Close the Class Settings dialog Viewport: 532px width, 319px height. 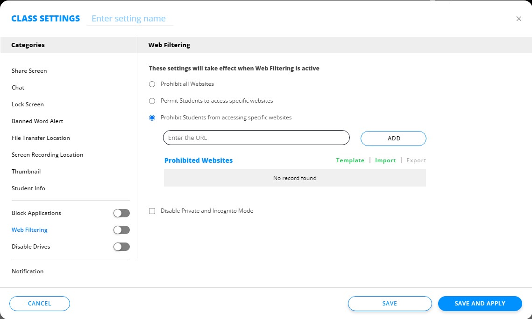pos(518,19)
